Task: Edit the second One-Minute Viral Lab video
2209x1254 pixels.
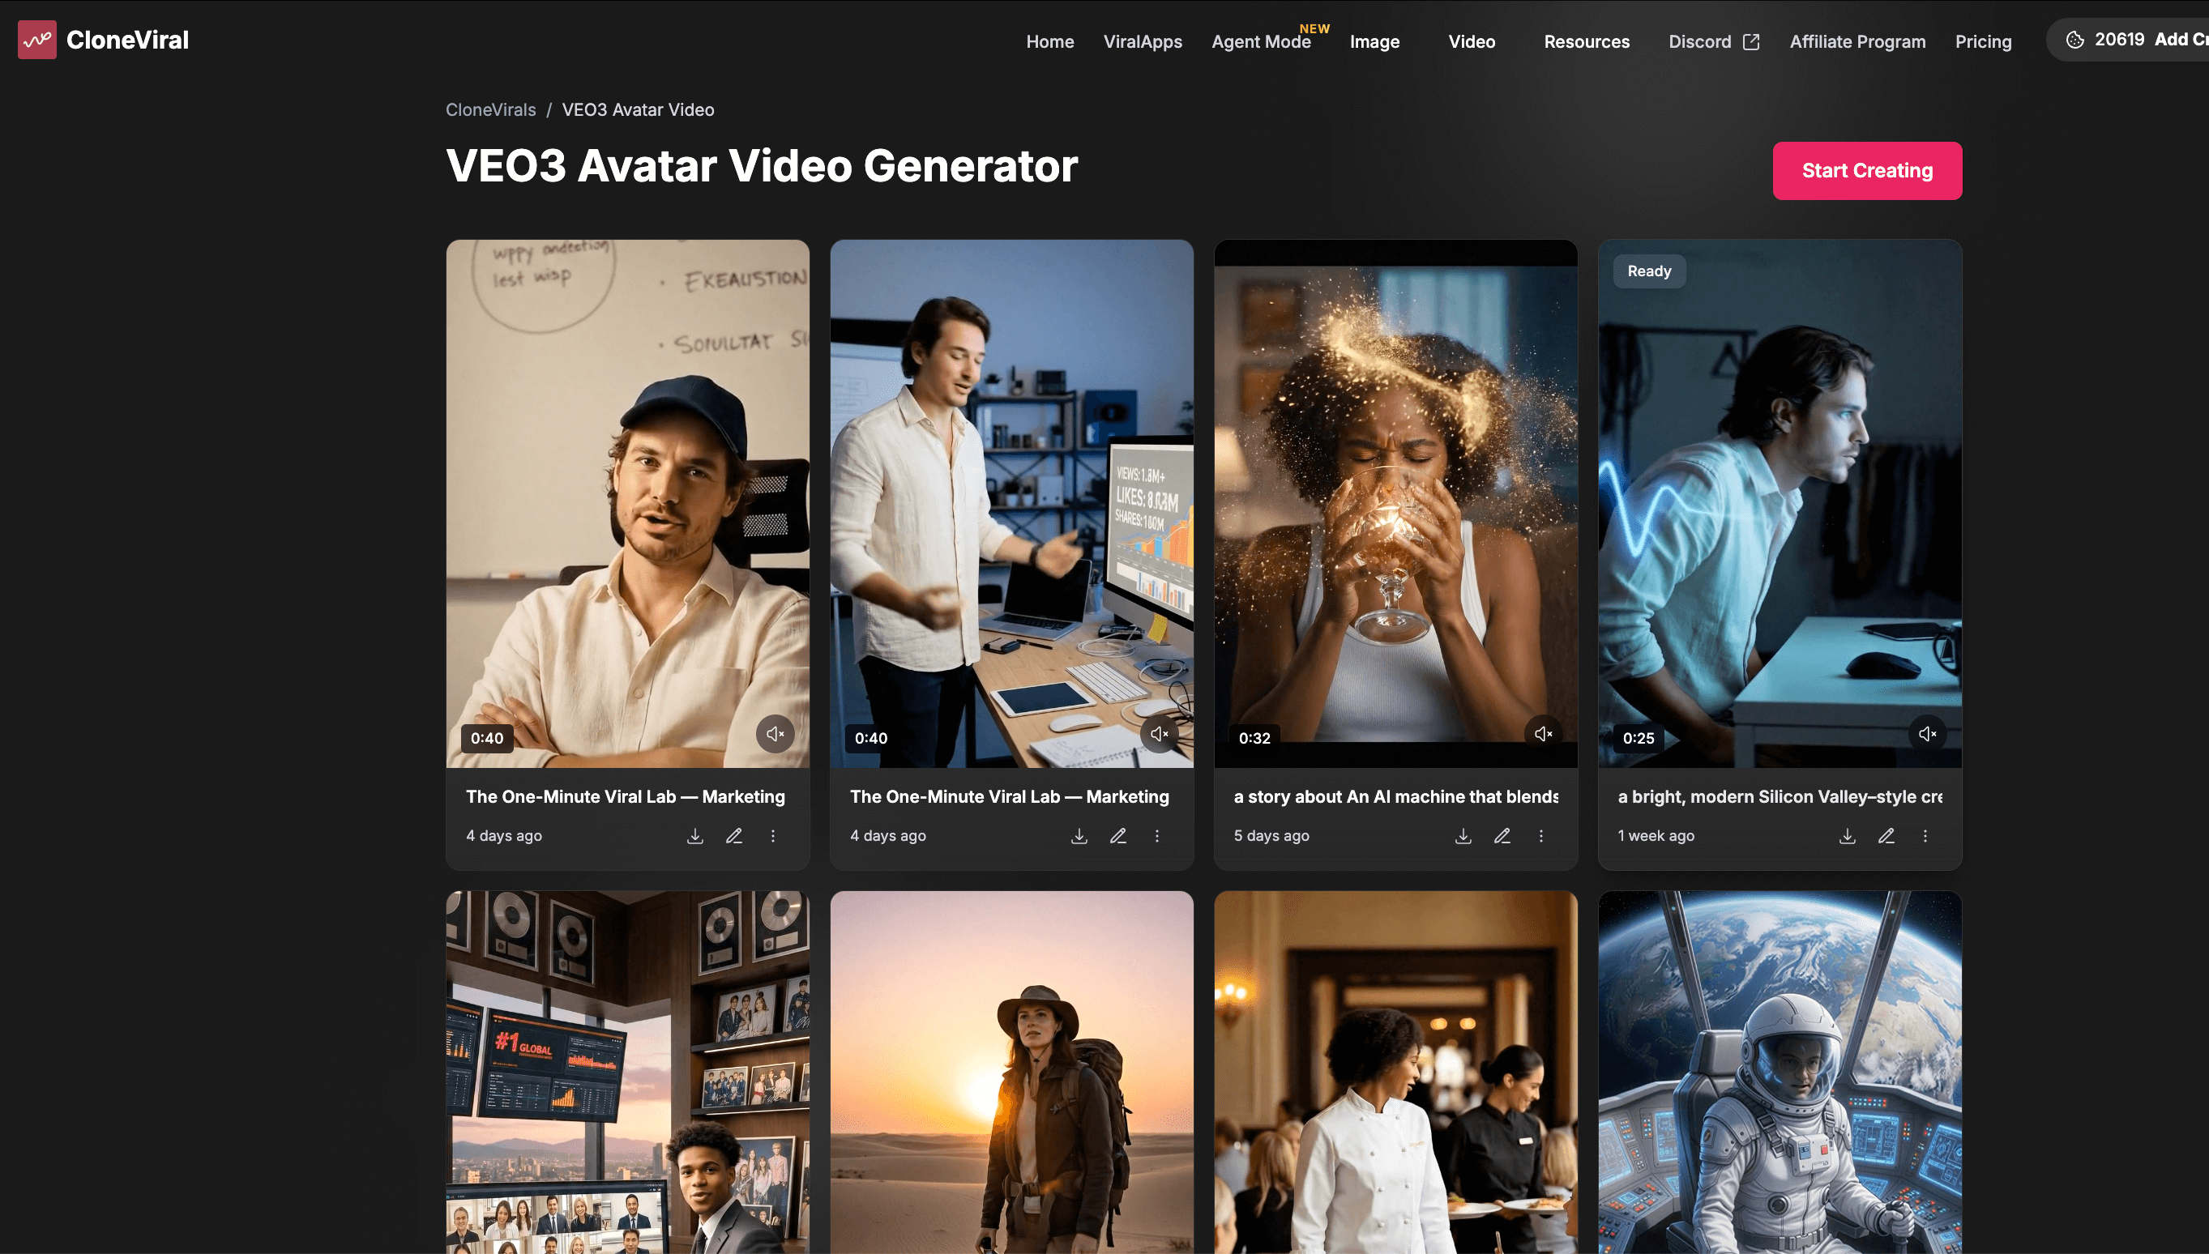Action: (1118, 836)
